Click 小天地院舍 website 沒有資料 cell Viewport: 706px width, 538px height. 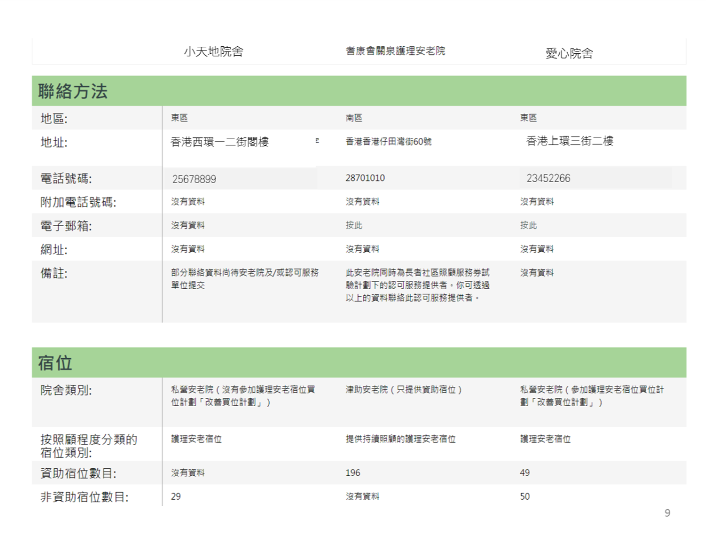(188, 249)
